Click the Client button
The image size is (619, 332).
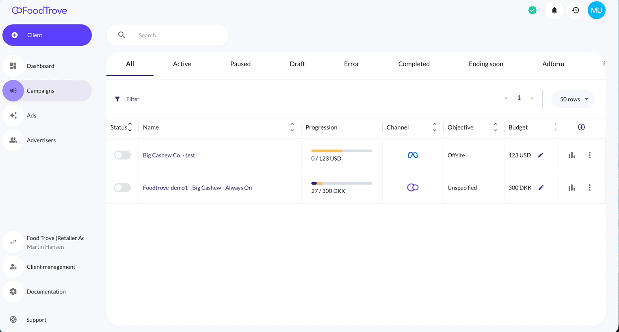tap(47, 35)
